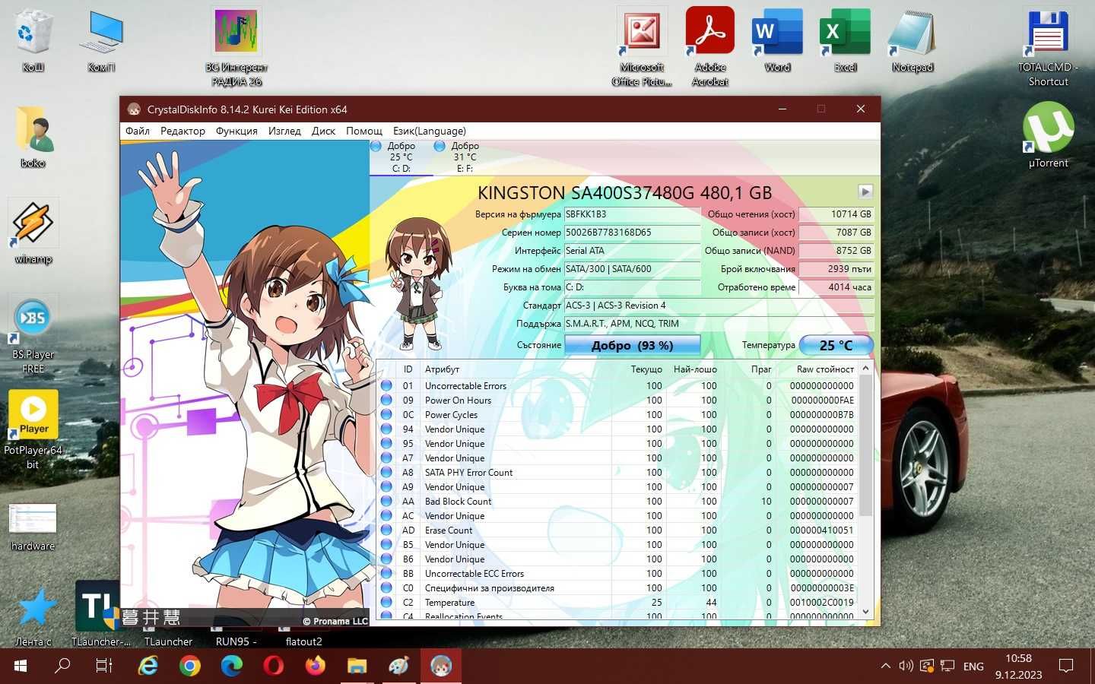
Task: Open the Изглед menu
Action: pyautogui.click(x=284, y=131)
